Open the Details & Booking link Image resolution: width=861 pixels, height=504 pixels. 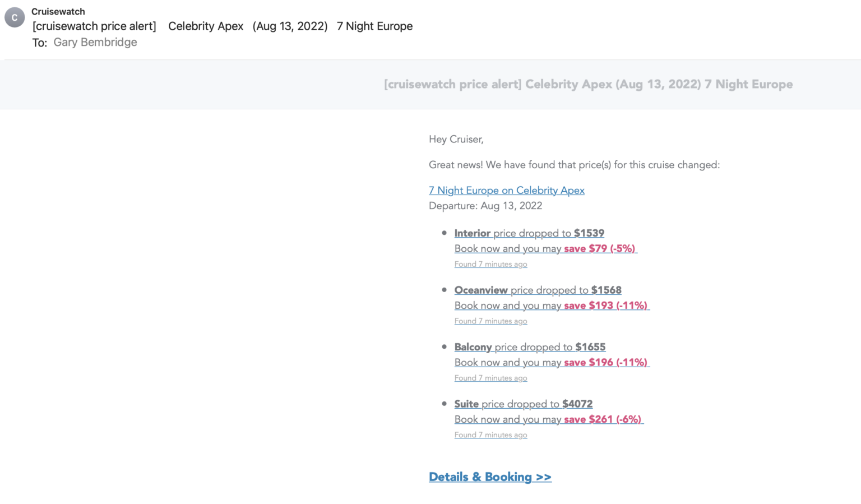pos(490,477)
